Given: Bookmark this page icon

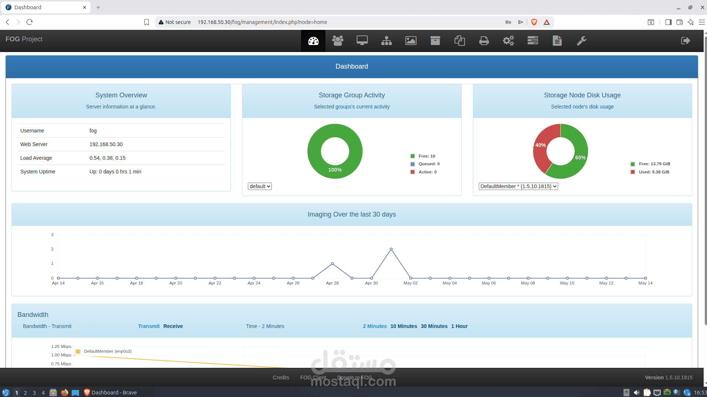Looking at the screenshot, I should tap(147, 22).
